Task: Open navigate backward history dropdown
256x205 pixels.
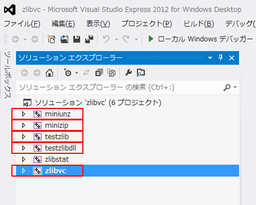Action: coord(25,39)
